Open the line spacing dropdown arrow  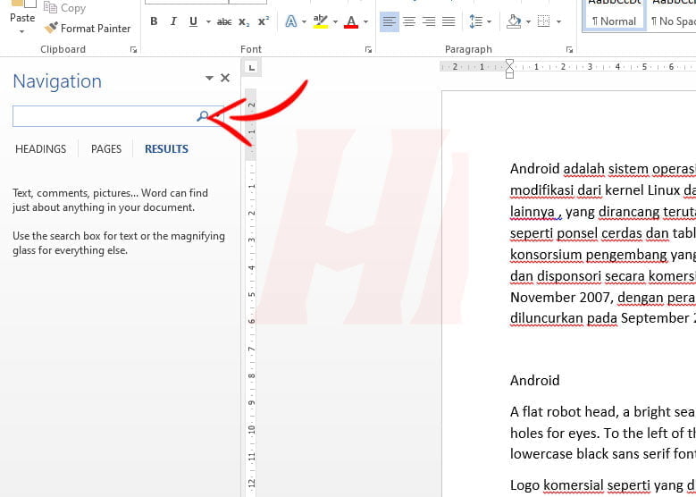click(x=489, y=21)
